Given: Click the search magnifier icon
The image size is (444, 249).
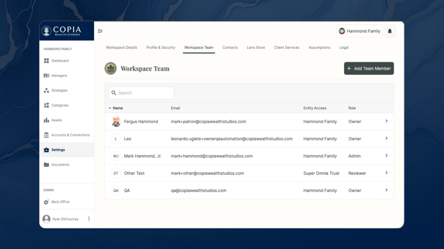Looking at the screenshot, I should (114, 93).
